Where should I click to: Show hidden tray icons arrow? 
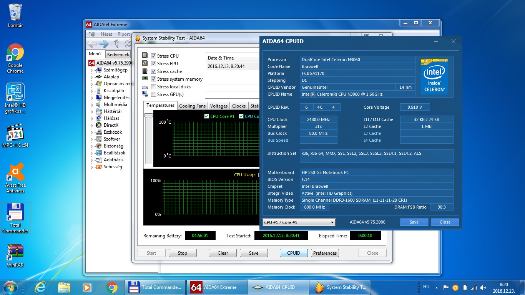point(437,287)
